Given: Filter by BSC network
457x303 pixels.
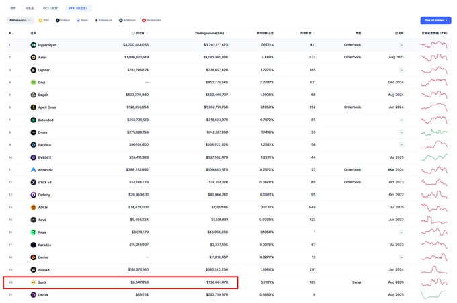Looking at the screenshot, I should (44, 20).
